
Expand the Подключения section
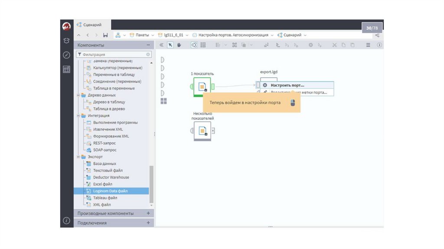point(148,223)
